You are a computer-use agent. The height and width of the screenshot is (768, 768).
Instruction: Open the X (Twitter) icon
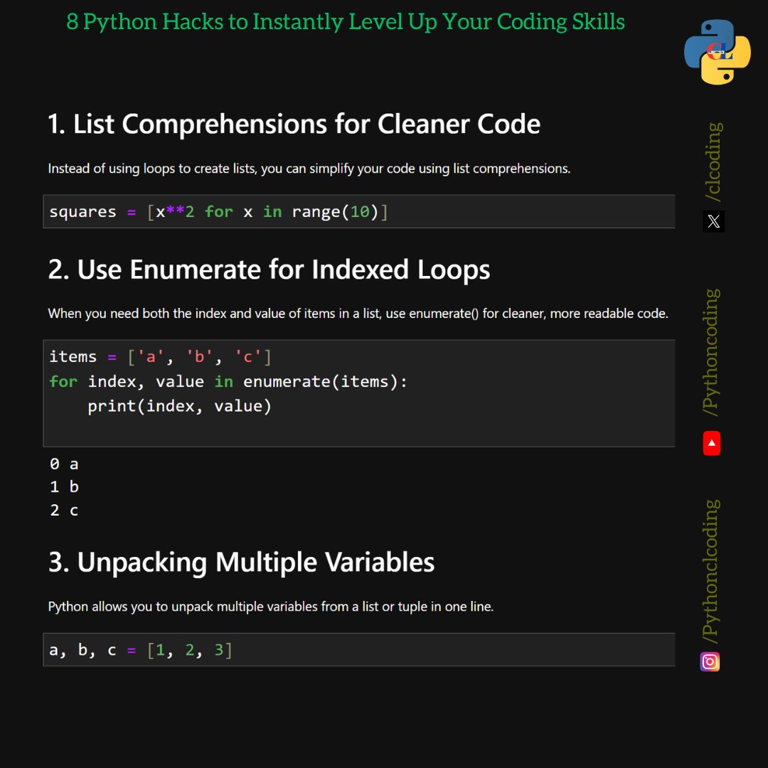point(713,221)
